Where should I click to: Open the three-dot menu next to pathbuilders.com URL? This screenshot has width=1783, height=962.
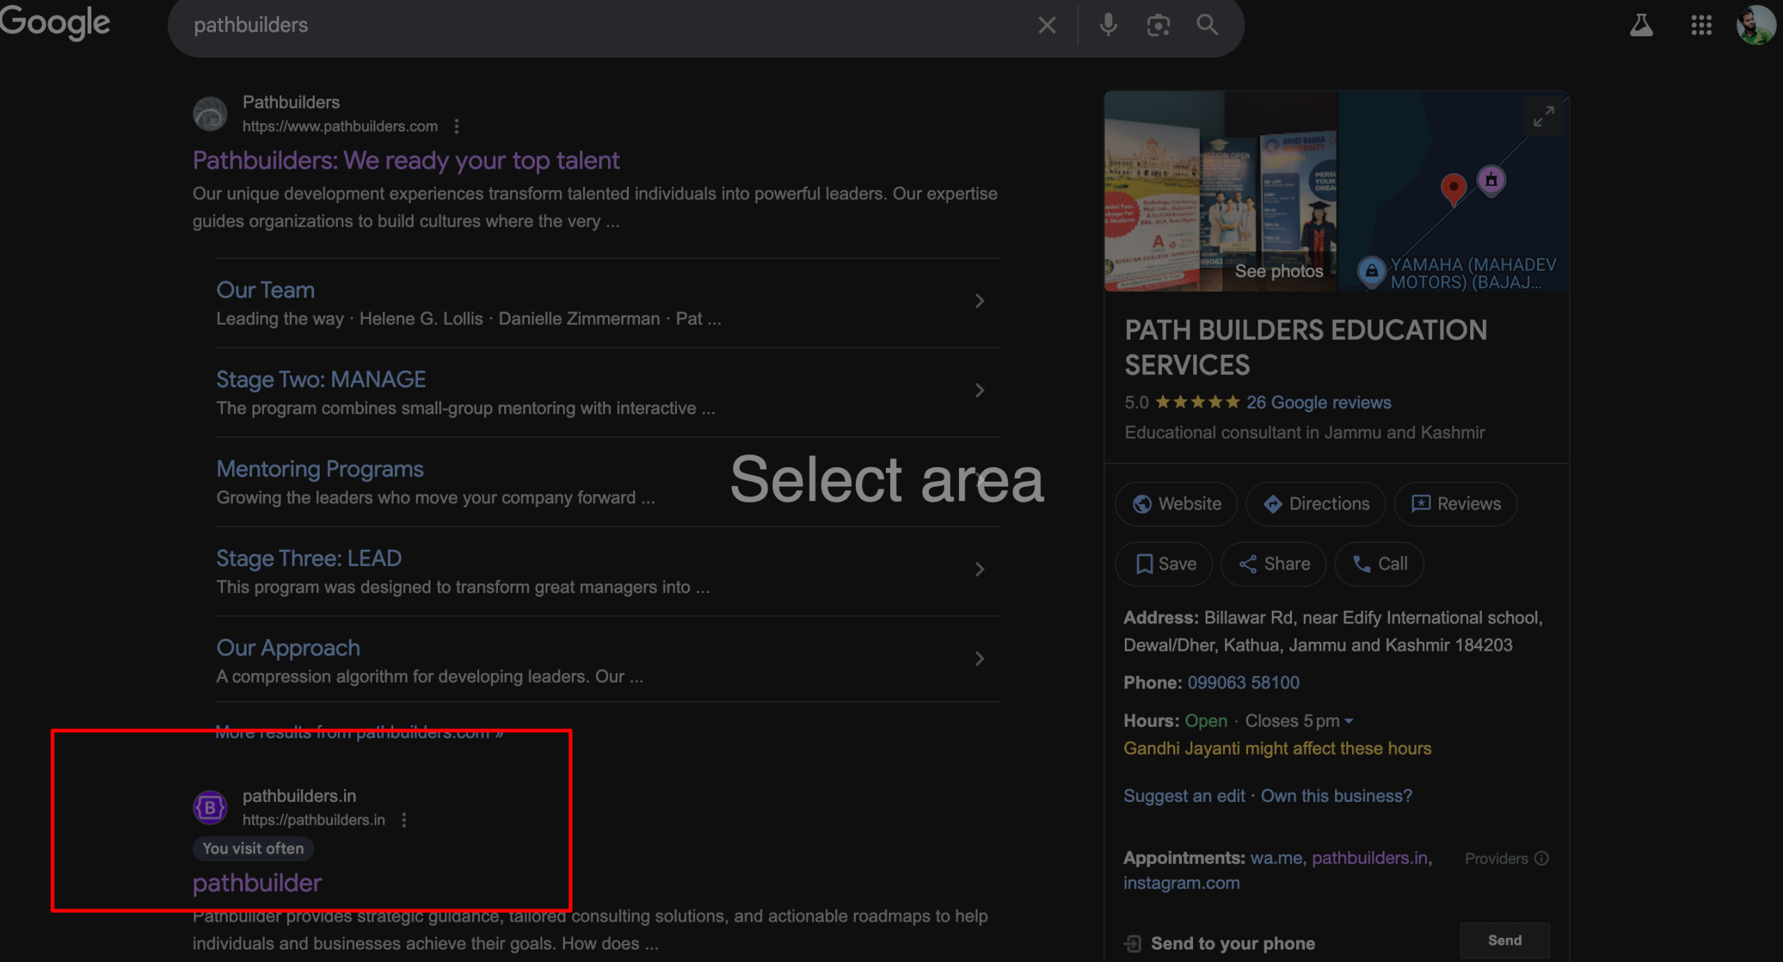(x=456, y=126)
